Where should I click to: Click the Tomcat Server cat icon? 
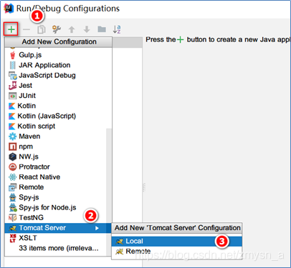[x=12, y=228]
